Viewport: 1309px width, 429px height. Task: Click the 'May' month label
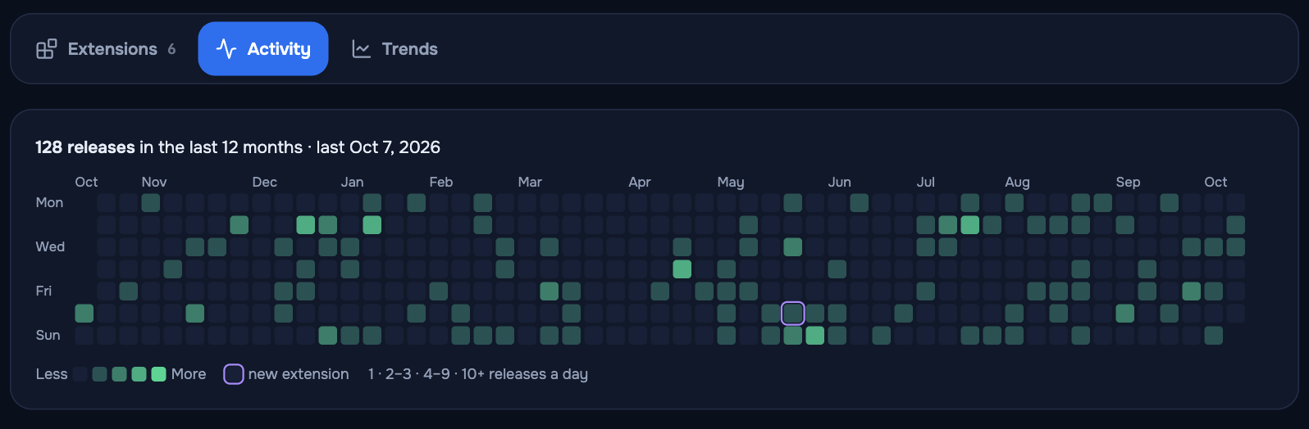pos(731,183)
